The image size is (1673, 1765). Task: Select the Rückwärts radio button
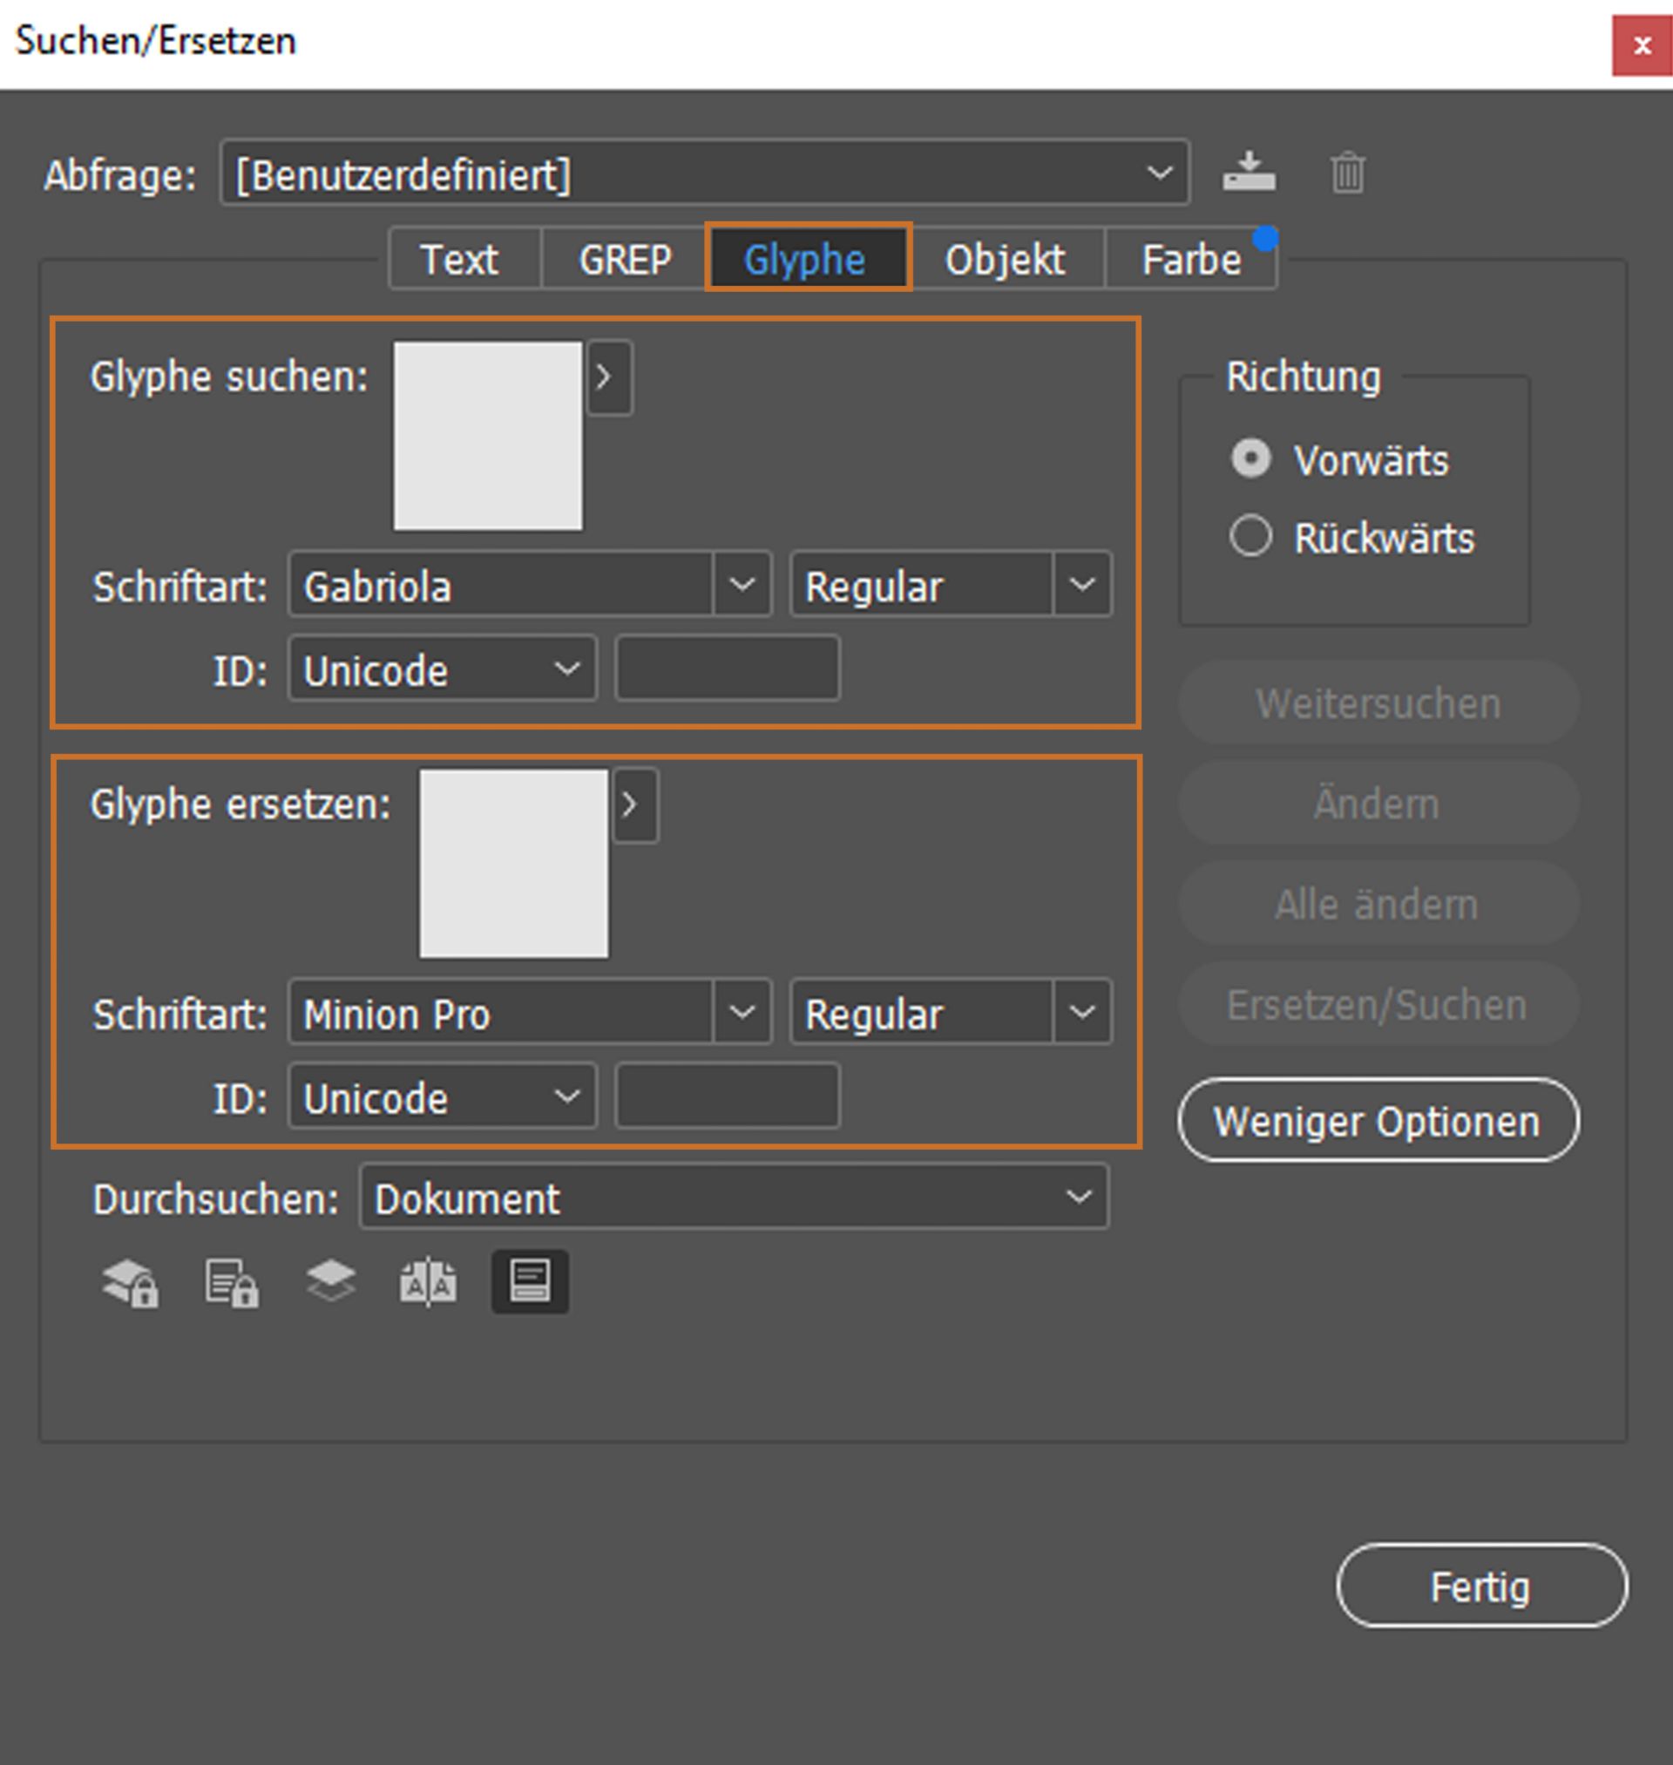tap(1250, 537)
